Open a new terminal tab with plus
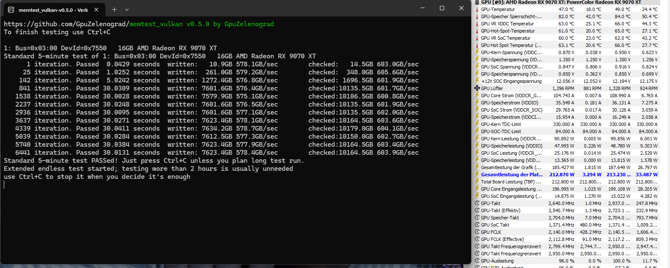This screenshot has height=268, width=670. (x=114, y=9)
